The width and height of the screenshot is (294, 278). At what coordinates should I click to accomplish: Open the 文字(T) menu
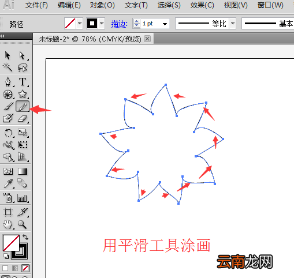pos(136,5)
